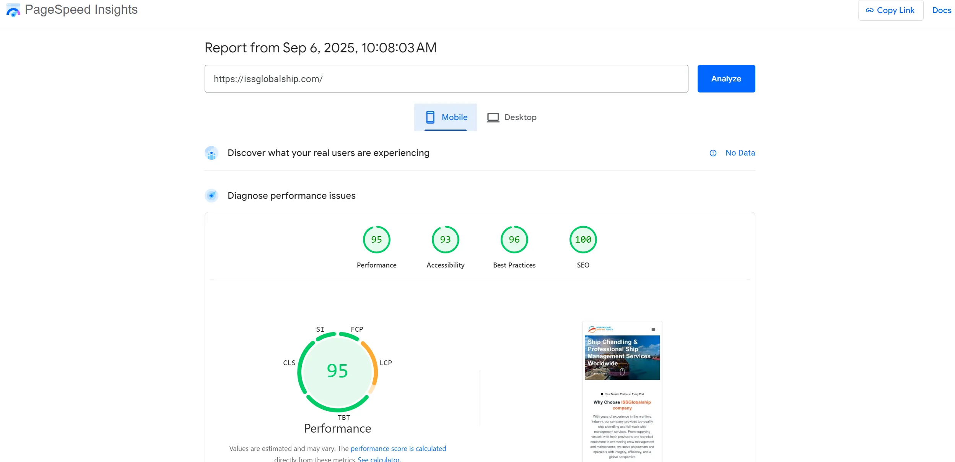Click the LCP metric label on dial

pos(386,363)
